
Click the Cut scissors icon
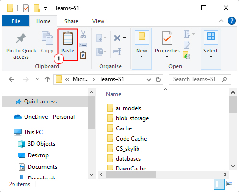83,34
